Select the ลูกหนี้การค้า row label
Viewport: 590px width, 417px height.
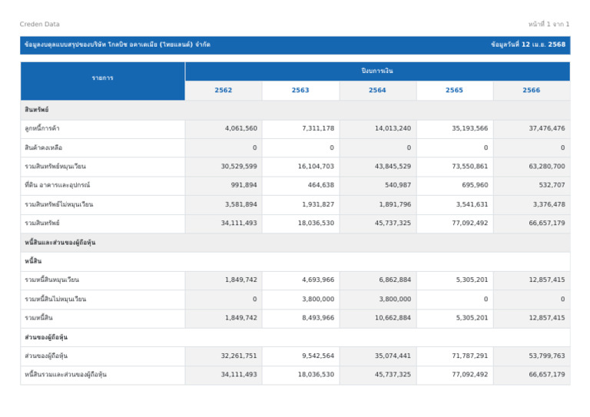(42, 129)
